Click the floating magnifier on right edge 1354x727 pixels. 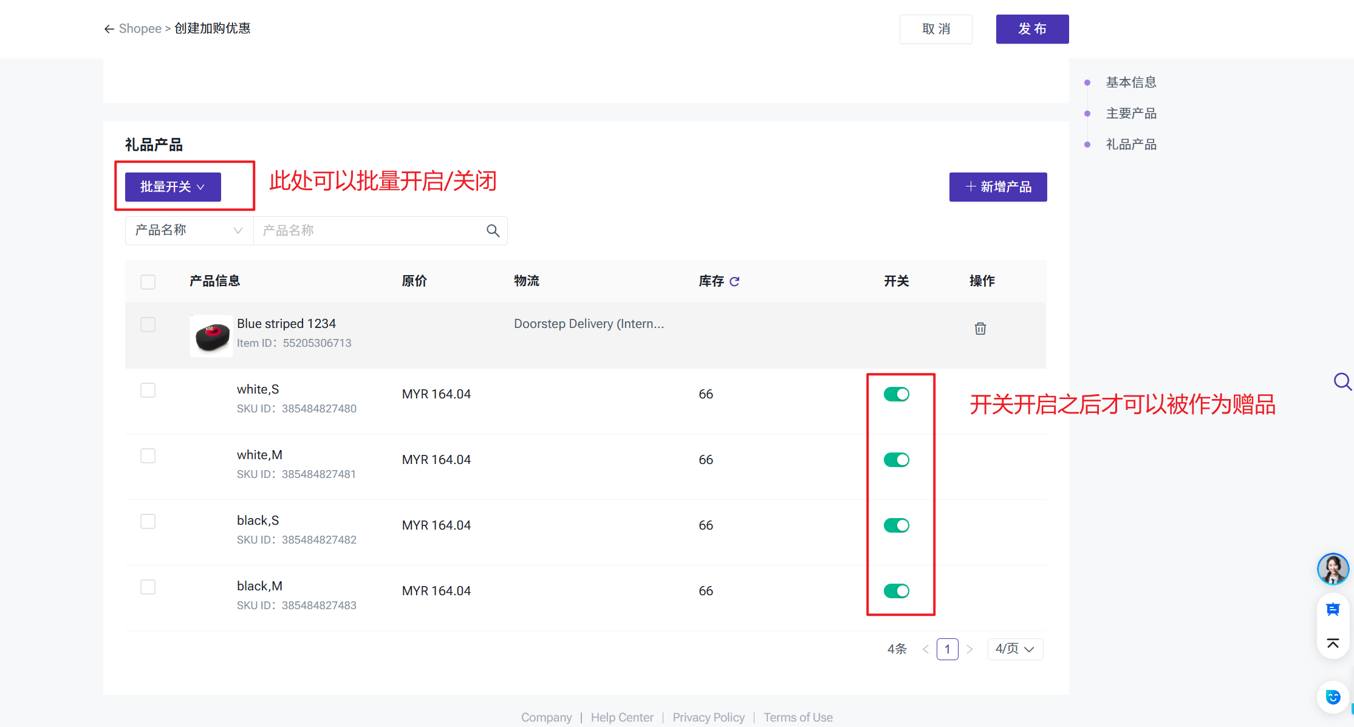point(1342,381)
